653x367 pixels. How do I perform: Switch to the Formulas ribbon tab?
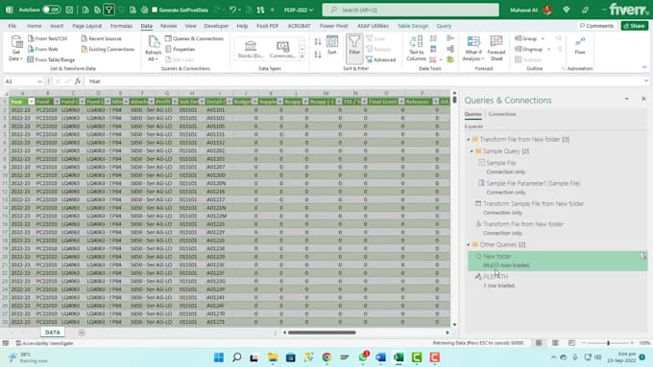coord(121,26)
